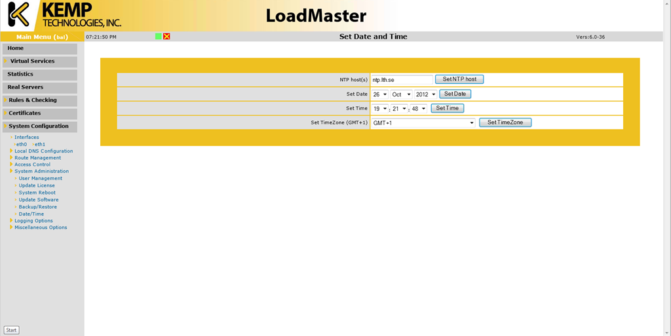Expand the Certificates menu
The height and width of the screenshot is (336, 671).
click(40, 113)
